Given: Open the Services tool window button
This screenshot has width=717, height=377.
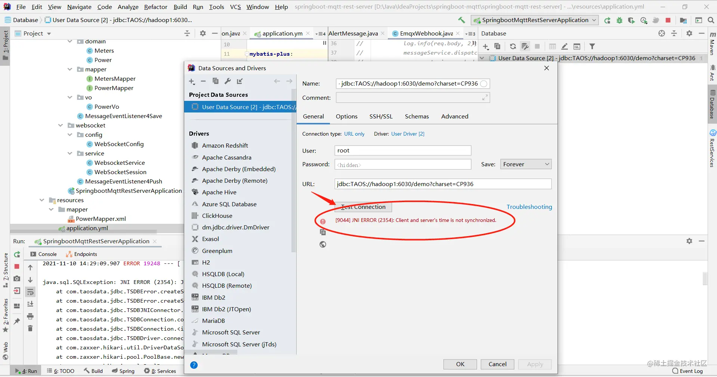Looking at the screenshot, I should (x=160, y=371).
